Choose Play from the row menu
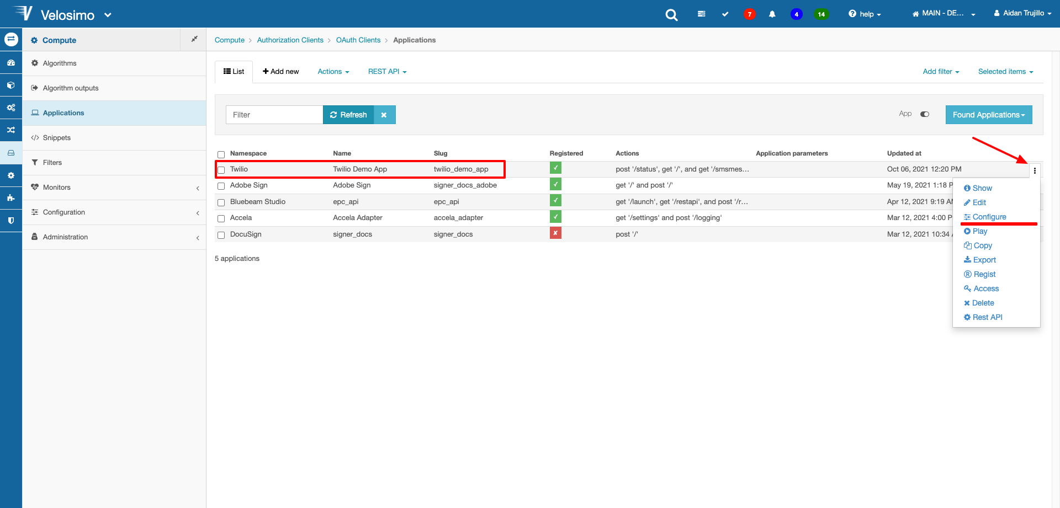This screenshot has width=1060, height=508. [x=976, y=231]
